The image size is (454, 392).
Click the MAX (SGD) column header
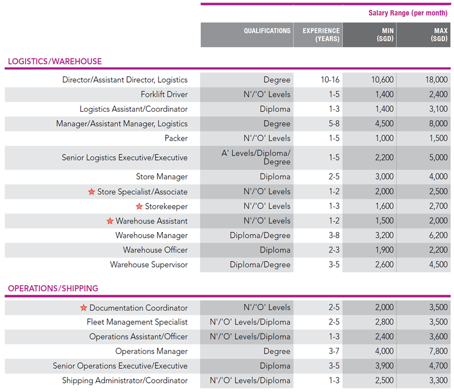pyautogui.click(x=439, y=35)
